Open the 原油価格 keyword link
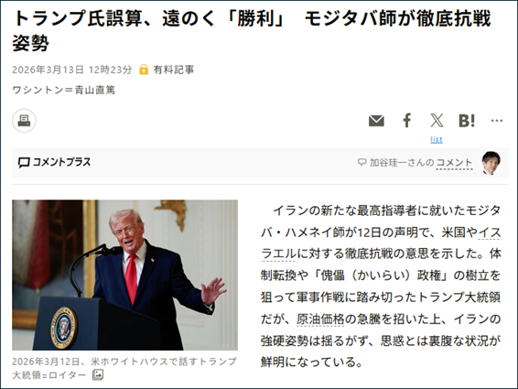This screenshot has height=389, width=518. point(320,319)
